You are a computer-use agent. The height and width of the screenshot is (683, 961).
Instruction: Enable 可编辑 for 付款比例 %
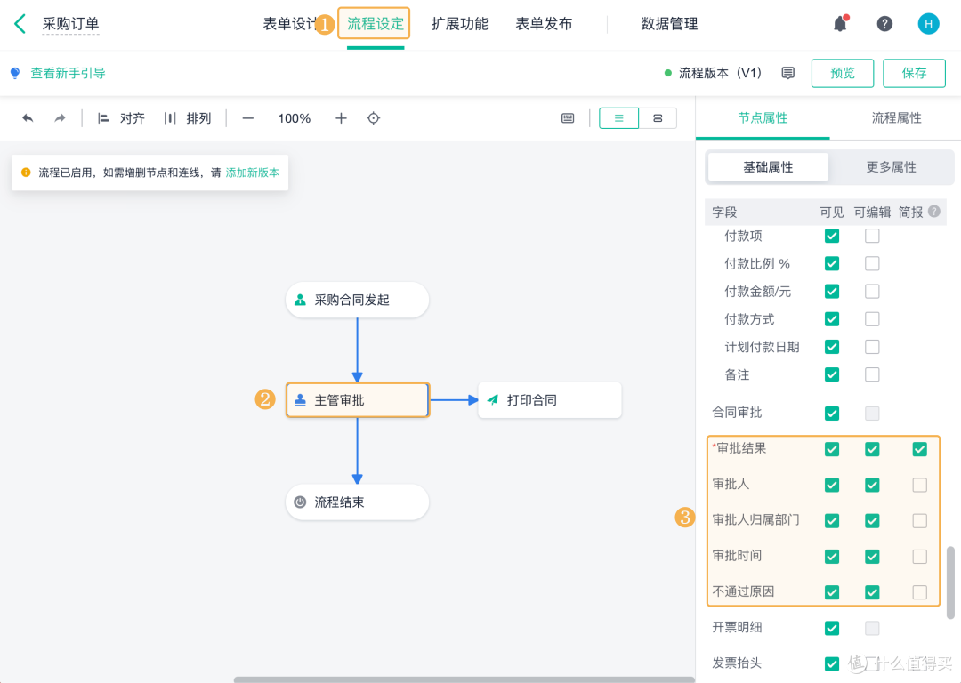coord(872,263)
